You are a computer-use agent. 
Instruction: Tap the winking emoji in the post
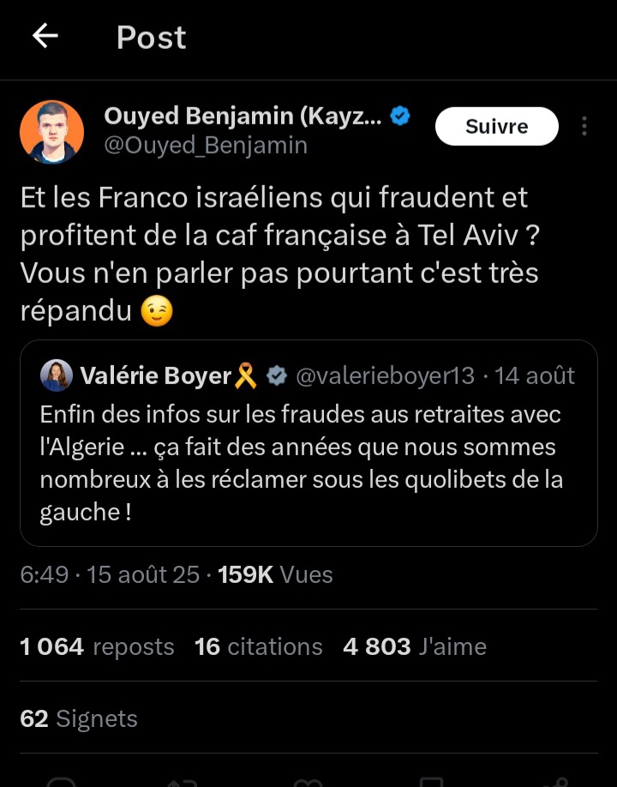(157, 311)
